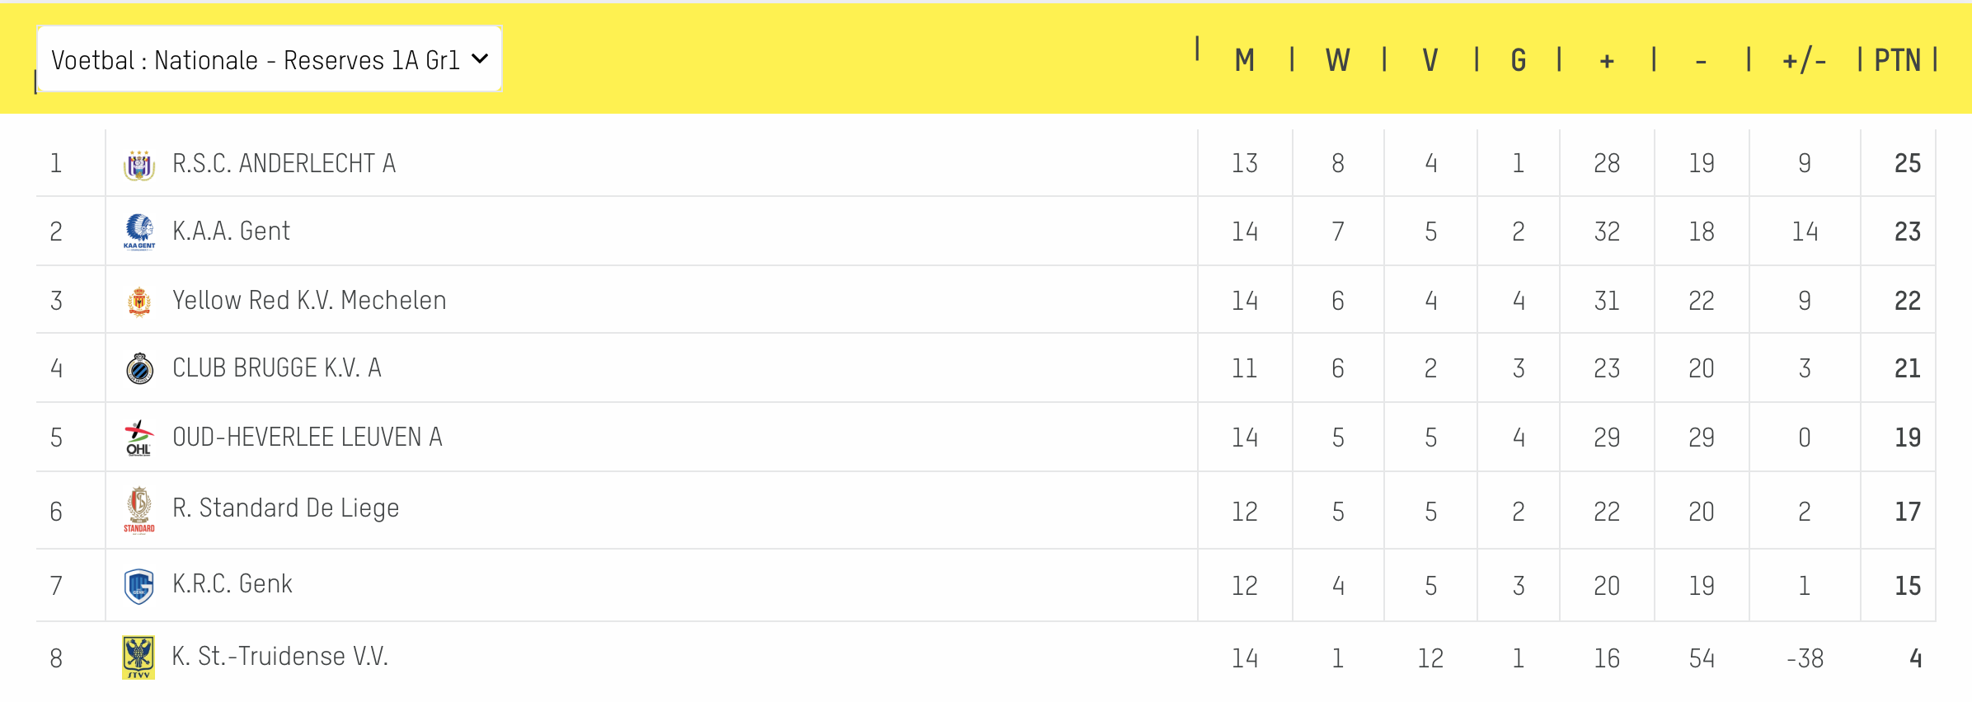Viewport: 1972px width, 702px height.
Task: Click the R.S.C. Anderlecht club crest
Action: [139, 165]
